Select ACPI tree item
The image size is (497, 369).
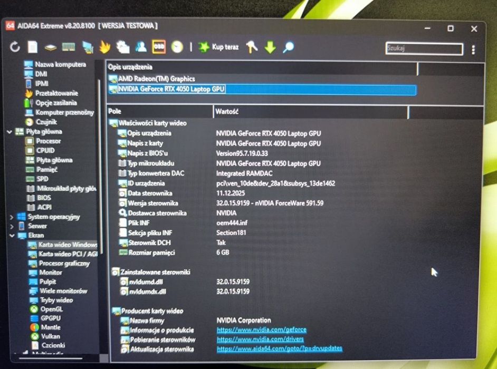[39, 208]
